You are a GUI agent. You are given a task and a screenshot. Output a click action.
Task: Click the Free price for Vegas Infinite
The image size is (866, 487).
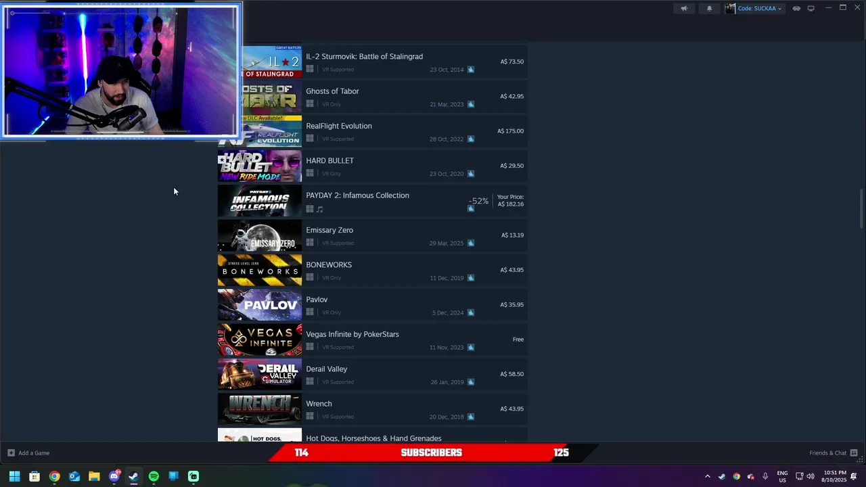click(x=518, y=339)
